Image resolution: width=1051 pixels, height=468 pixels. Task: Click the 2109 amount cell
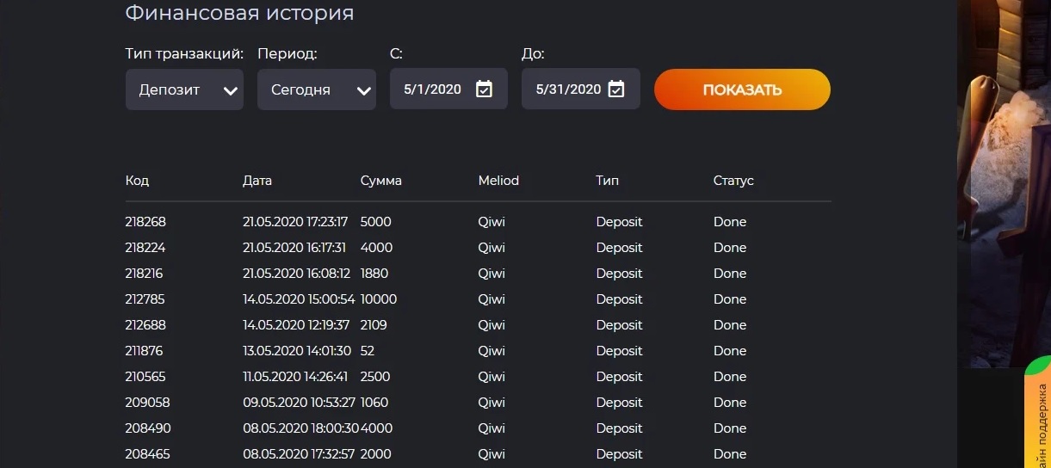[374, 325]
